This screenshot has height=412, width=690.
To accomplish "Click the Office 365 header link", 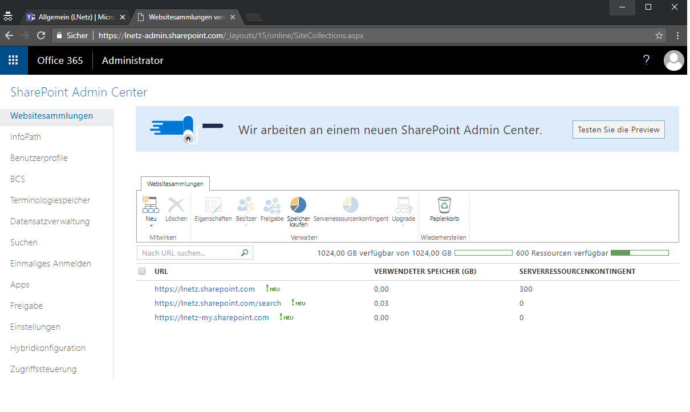I will 60,60.
